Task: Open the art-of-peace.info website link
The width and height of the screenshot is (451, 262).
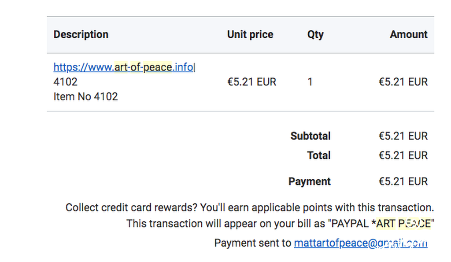Action: tap(123, 67)
